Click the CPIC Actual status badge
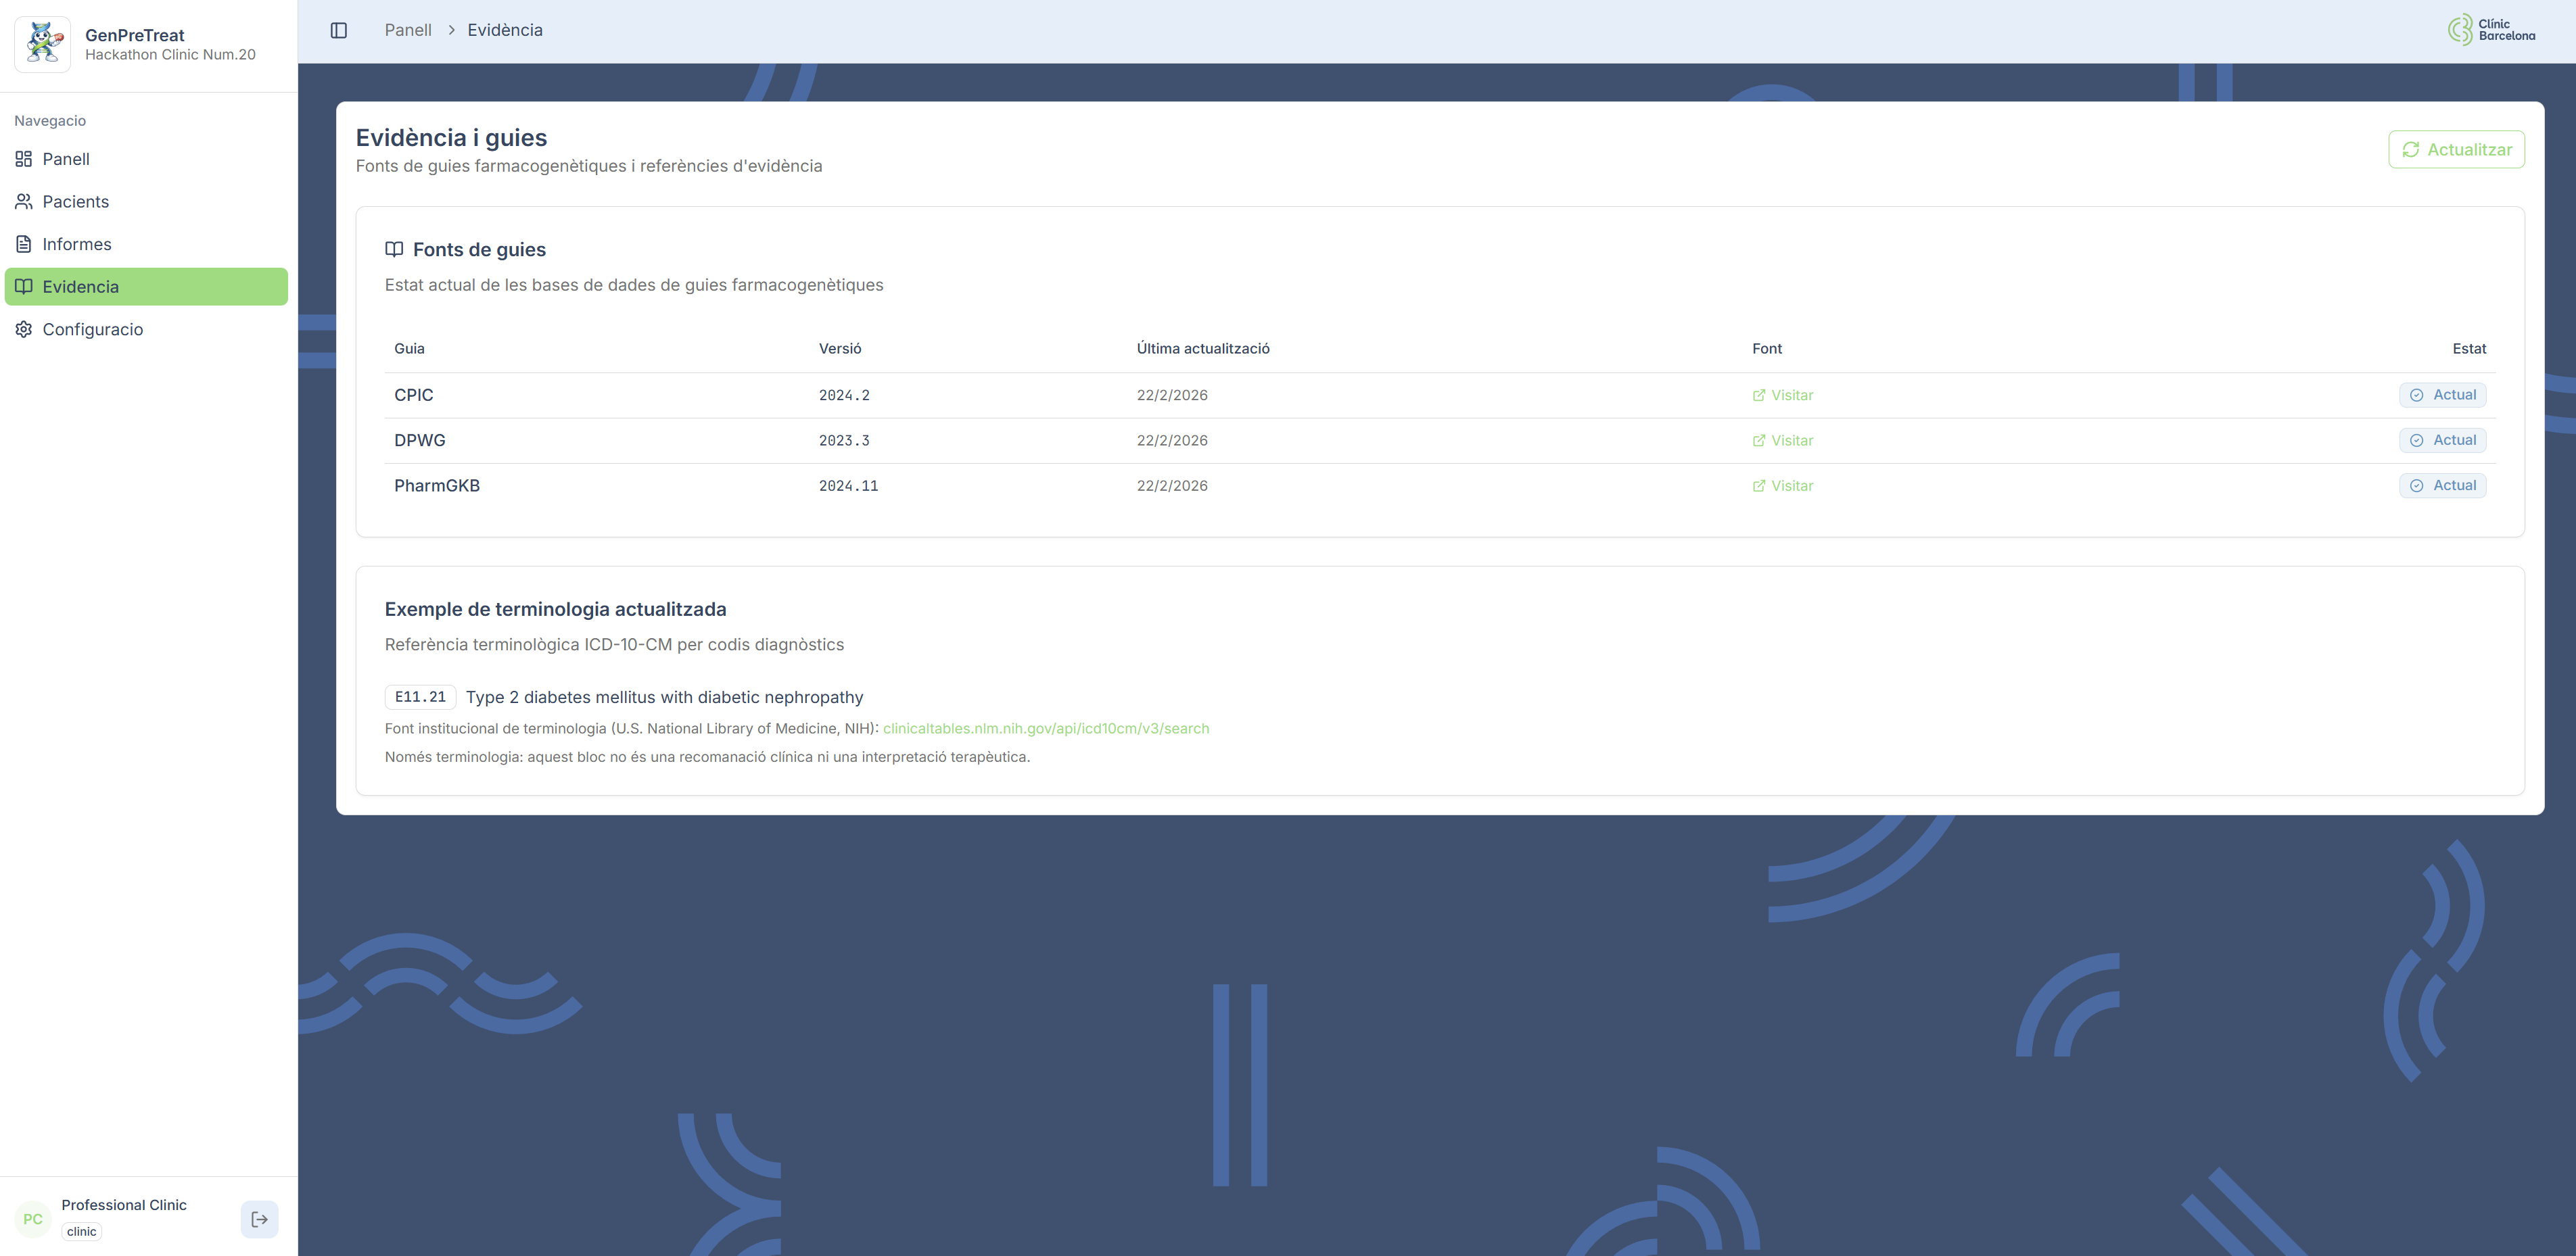2576x1256 pixels. click(x=2442, y=395)
